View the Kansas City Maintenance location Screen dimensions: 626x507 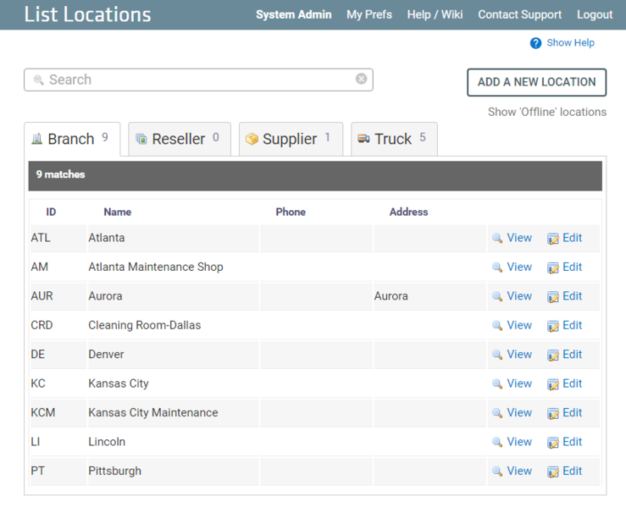(519, 412)
